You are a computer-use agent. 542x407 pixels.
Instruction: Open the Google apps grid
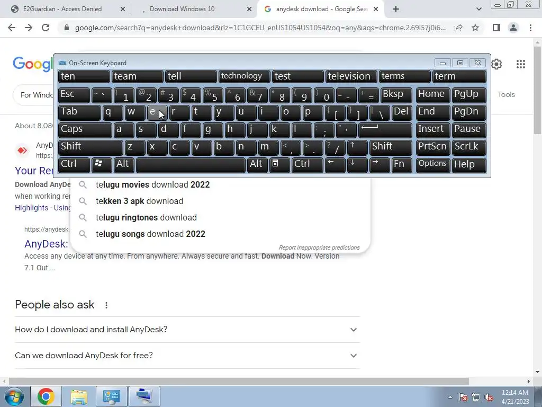521,64
